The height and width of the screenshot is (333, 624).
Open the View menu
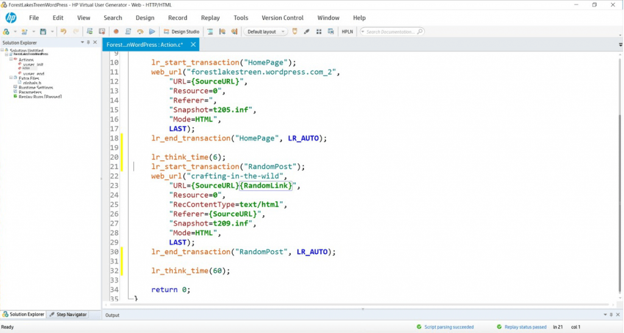(83, 18)
